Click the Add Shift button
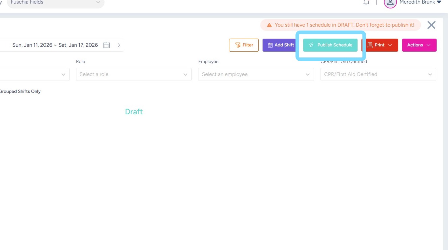Screen dimensions: 448x250 281,45
